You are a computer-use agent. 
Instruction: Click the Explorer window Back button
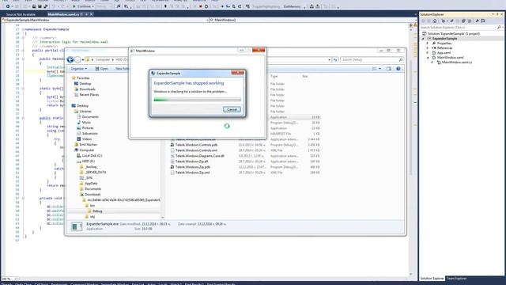[70, 60]
